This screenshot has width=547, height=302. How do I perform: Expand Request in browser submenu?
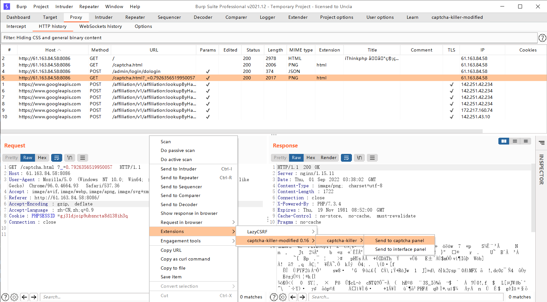pyautogui.click(x=193, y=222)
